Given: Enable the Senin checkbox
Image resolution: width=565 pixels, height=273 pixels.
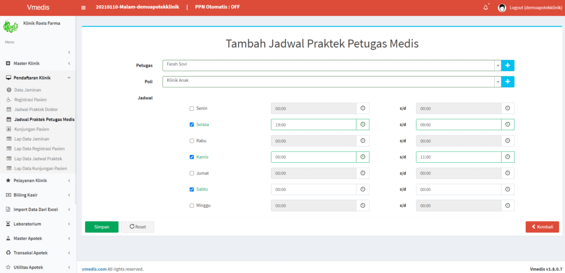Looking at the screenshot, I should 191,109.
